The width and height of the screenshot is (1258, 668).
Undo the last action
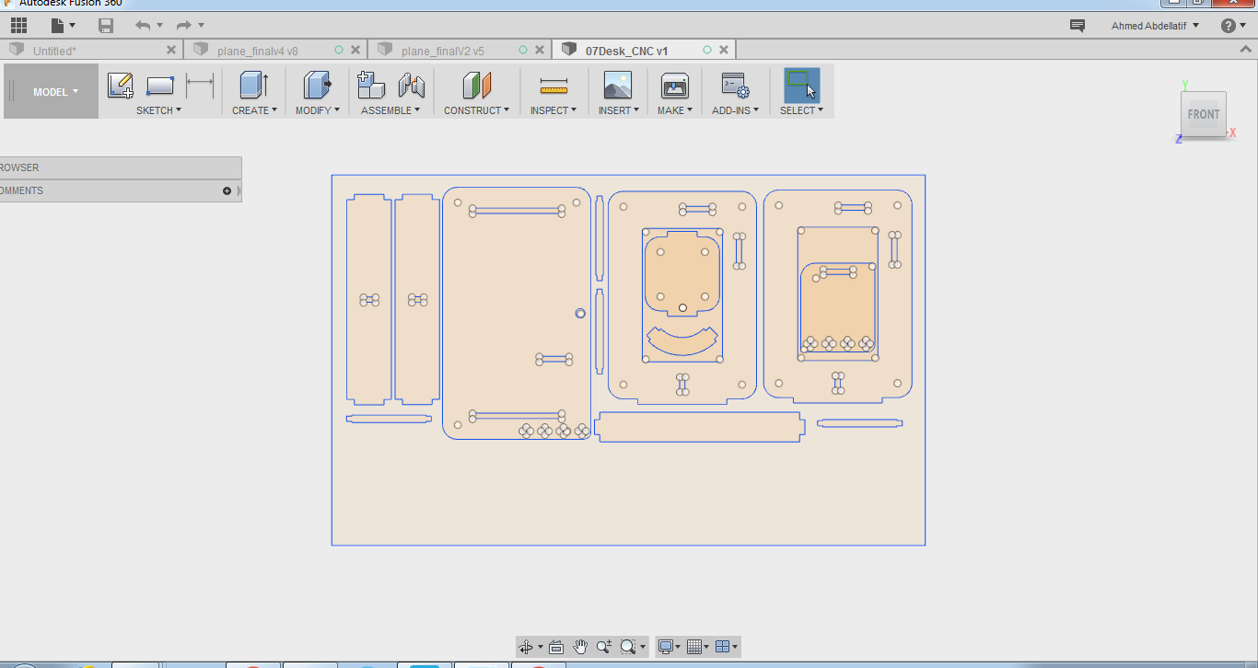click(143, 26)
